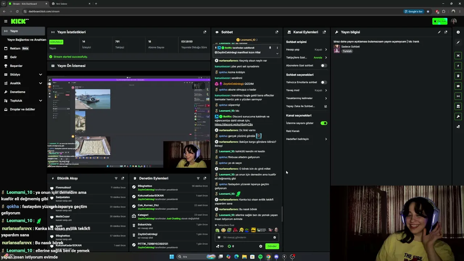This screenshot has height=261, width=464.
Task: Open Hesap yaşı setting
Action: [307, 49]
